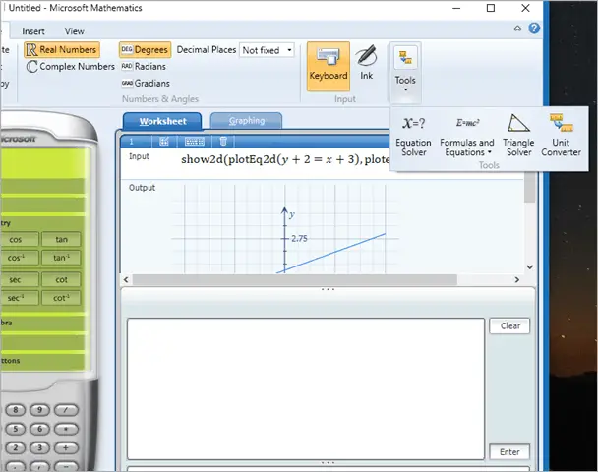Clear the input box with Clear button

pyautogui.click(x=509, y=326)
